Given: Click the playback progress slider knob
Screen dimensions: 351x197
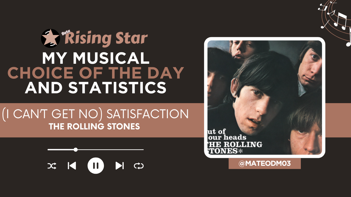Looking at the screenshot, I should [76, 150].
